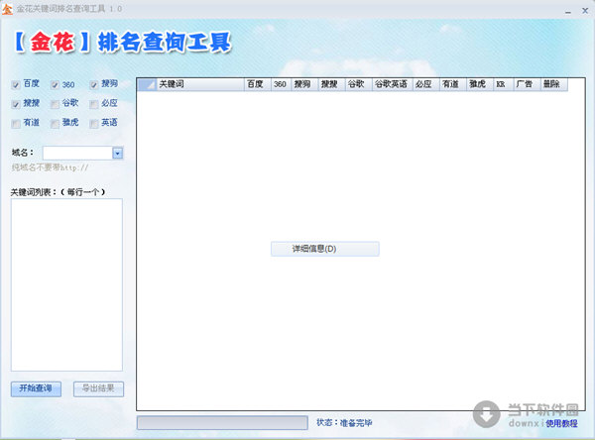The height and width of the screenshot is (440, 595).
Task: Click the 导出结果 export button
Action: pyautogui.click(x=98, y=388)
